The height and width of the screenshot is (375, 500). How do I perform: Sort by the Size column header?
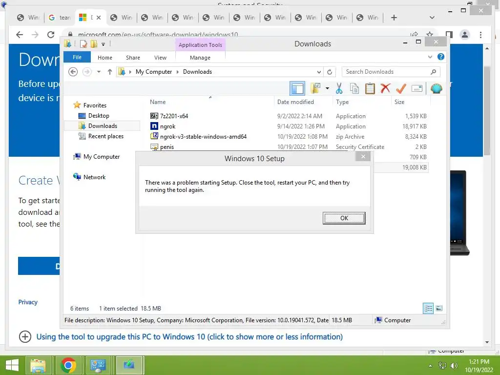(410, 102)
